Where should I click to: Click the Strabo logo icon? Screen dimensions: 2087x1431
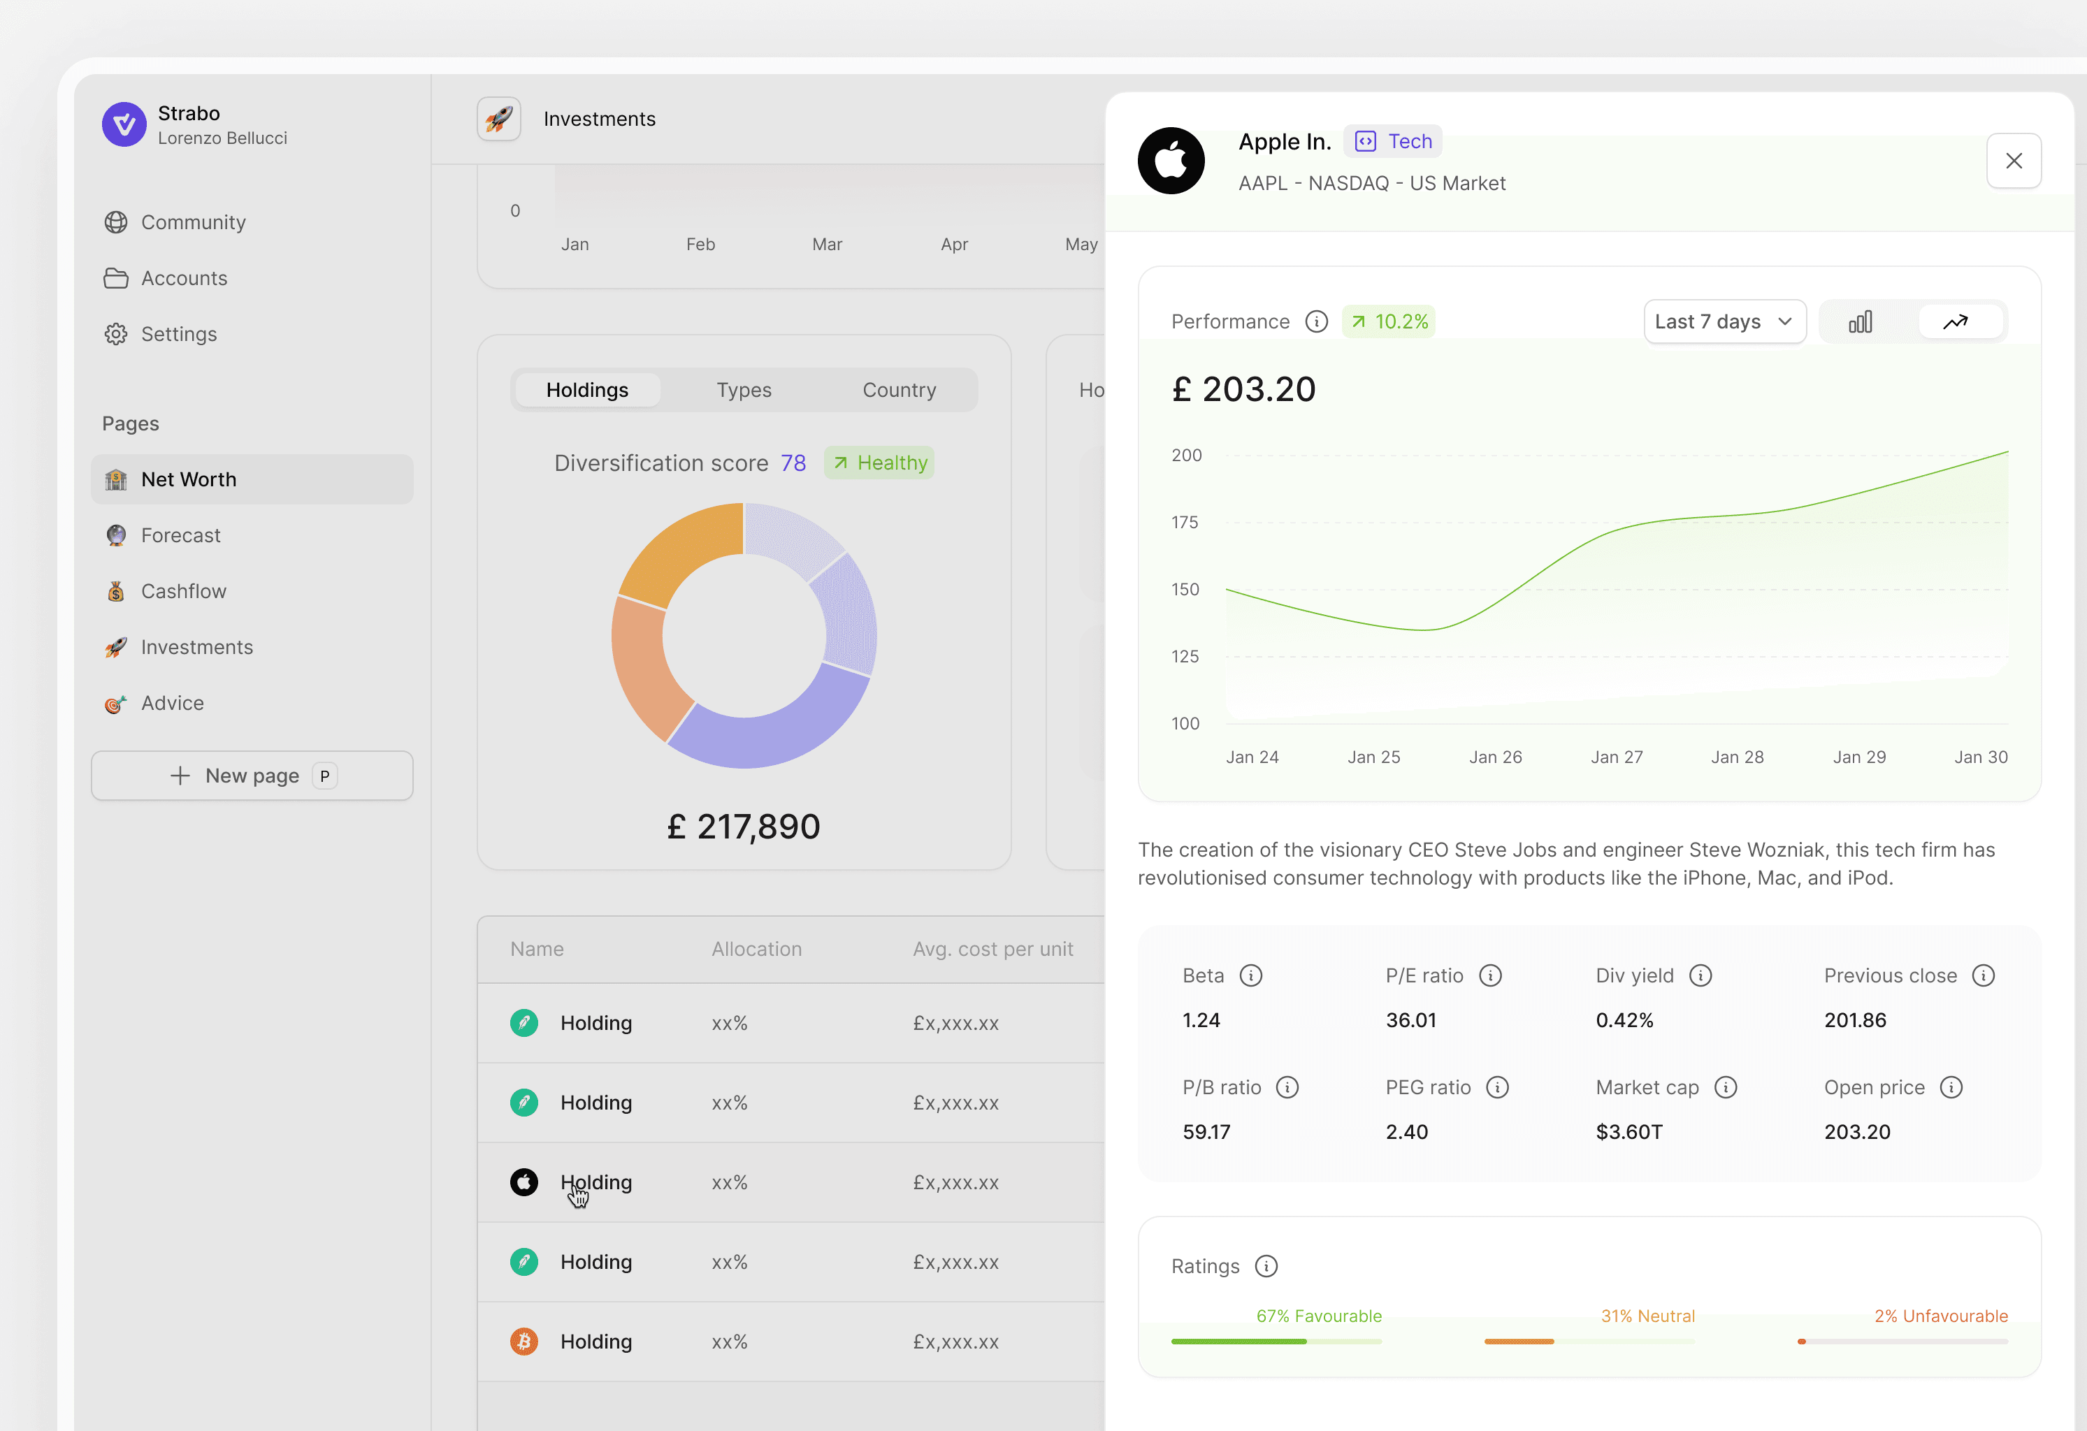[124, 124]
